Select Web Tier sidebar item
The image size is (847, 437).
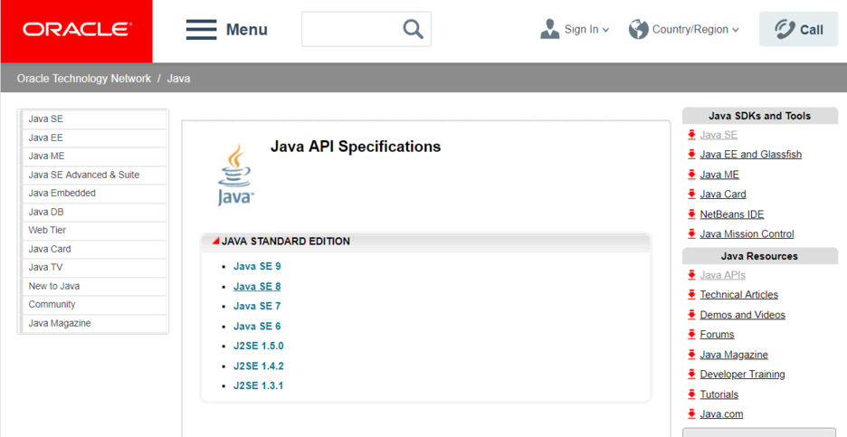pyautogui.click(x=93, y=230)
